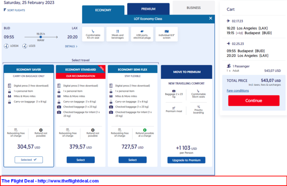This screenshot has height=186, width=287.
Task: Click the Saturday, 25 February 2023 date
Action: tap(29, 3)
